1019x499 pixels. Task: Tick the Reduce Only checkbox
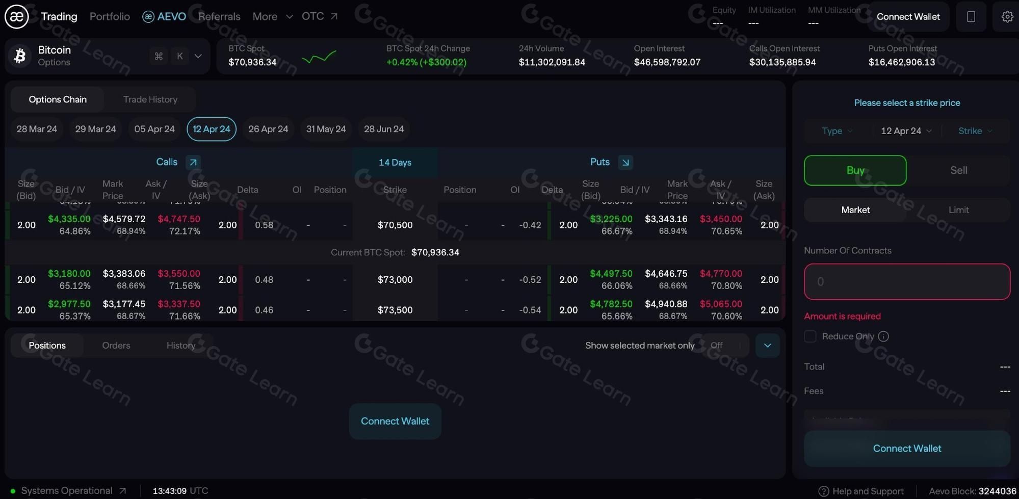pyautogui.click(x=810, y=336)
